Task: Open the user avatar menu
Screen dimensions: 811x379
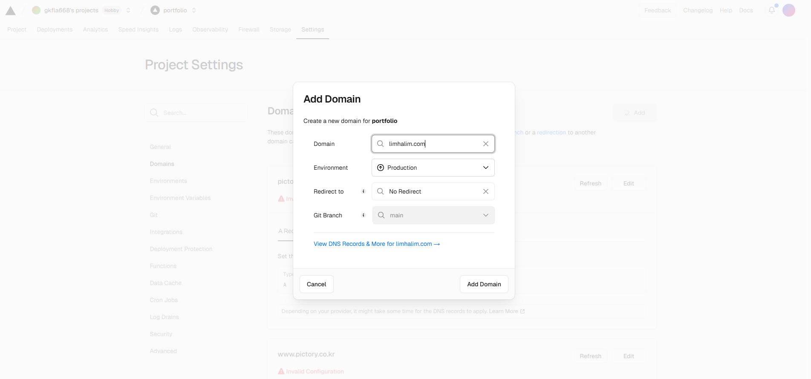Action: (x=789, y=10)
